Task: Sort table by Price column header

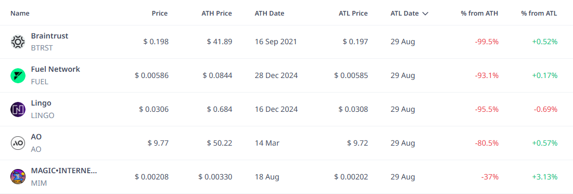Action: click(160, 14)
